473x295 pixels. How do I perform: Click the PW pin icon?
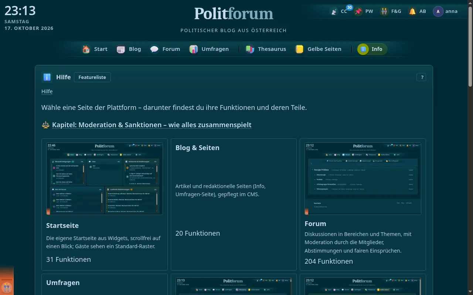point(358,11)
